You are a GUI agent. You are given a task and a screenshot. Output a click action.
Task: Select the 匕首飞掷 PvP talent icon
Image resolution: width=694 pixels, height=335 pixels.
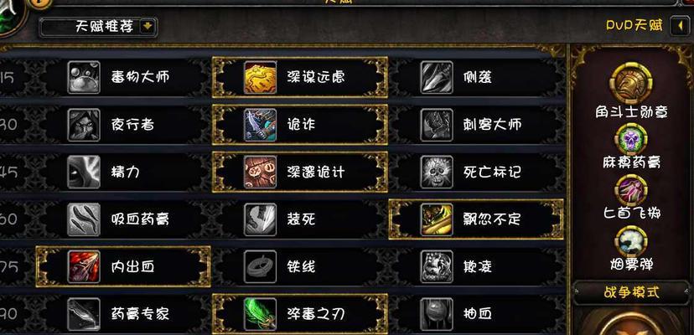(x=630, y=190)
